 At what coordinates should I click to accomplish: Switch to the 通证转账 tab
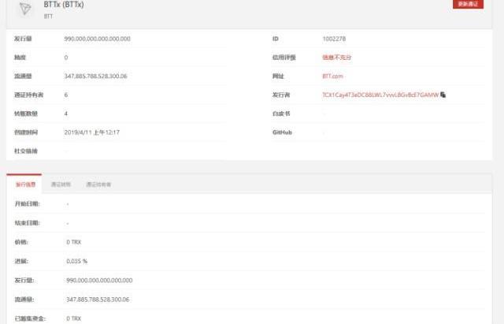[61, 184]
